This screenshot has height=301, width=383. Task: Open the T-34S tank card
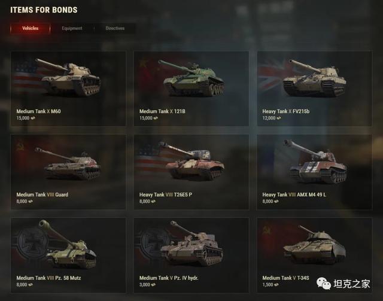pos(314,255)
